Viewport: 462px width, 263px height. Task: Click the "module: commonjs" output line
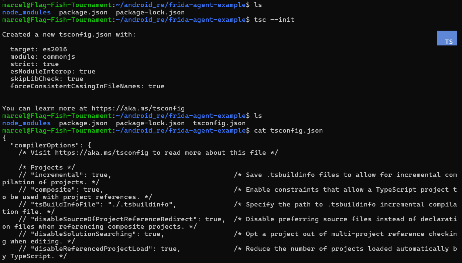tap(42, 57)
